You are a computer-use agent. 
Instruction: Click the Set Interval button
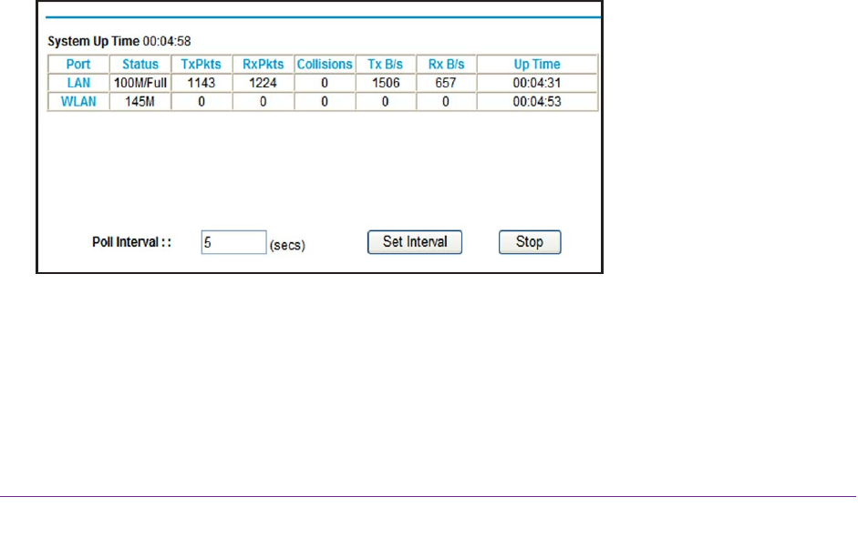coord(415,242)
